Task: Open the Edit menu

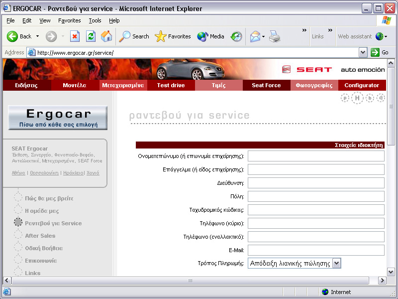Action: [27, 20]
